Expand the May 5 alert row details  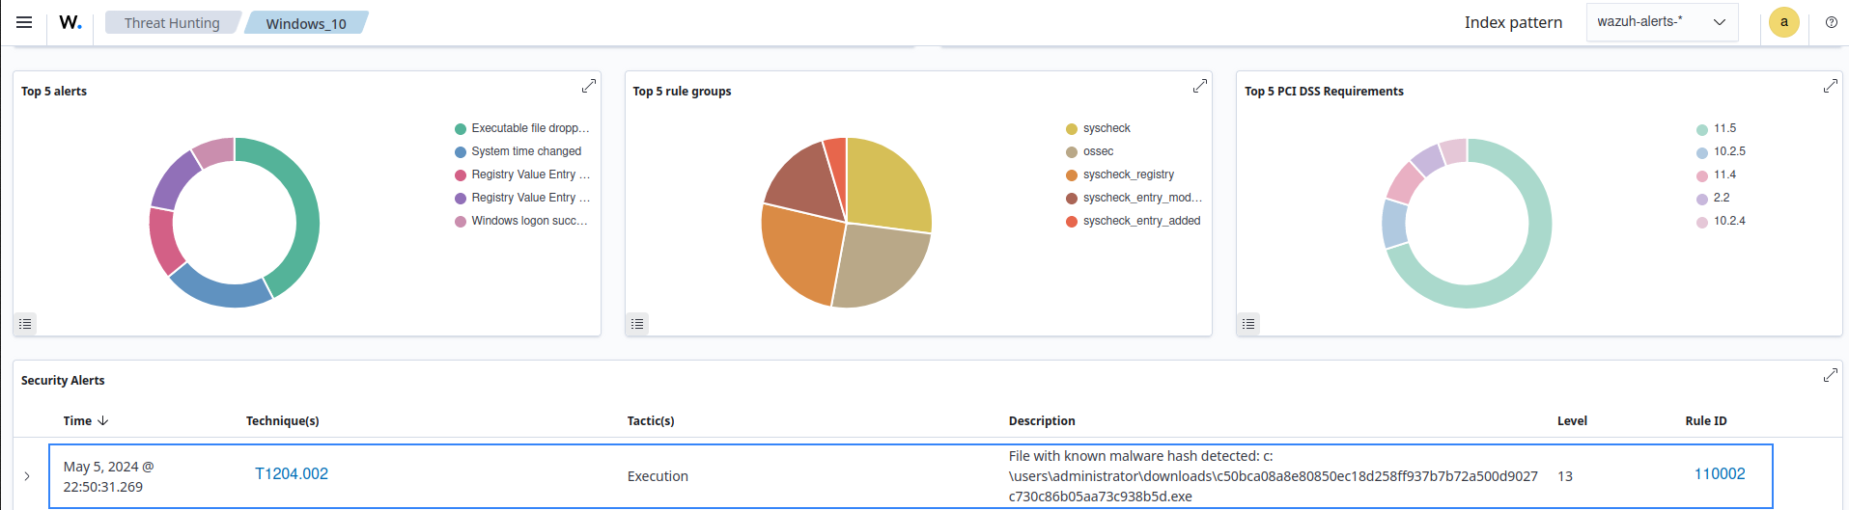pyautogui.click(x=27, y=476)
